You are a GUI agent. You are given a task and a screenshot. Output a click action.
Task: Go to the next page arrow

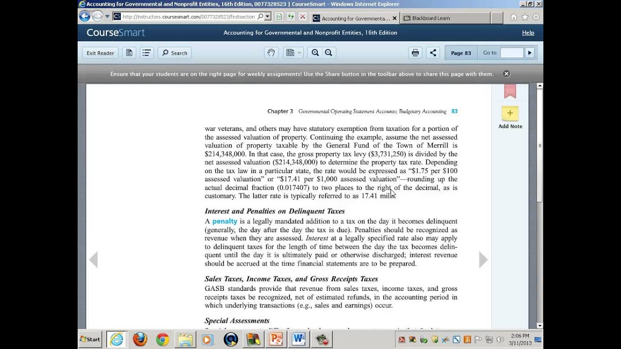(483, 259)
